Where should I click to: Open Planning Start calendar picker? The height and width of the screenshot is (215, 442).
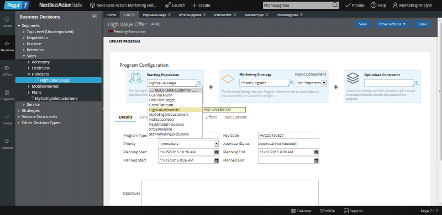(x=217, y=152)
